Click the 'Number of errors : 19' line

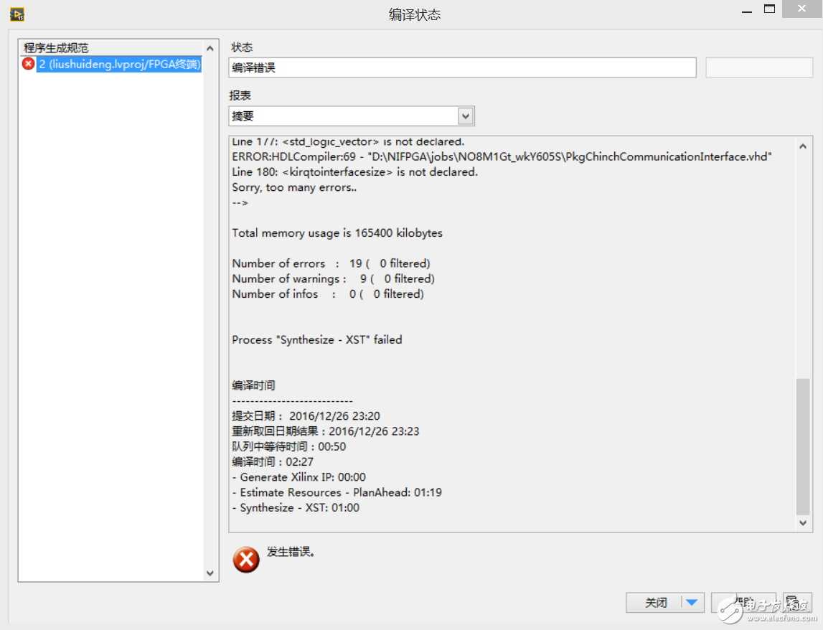(331, 263)
